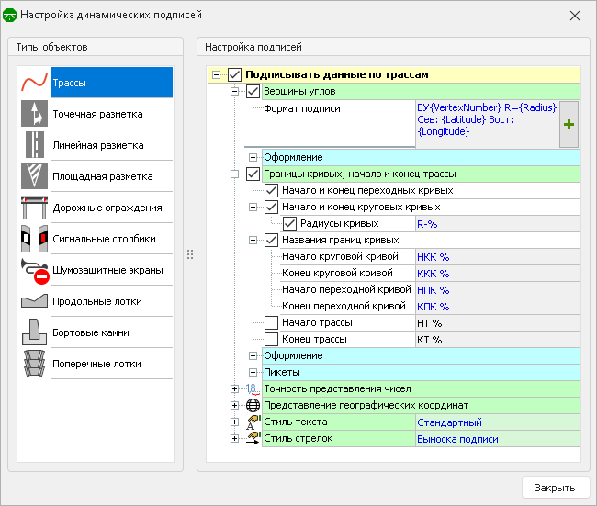Toggle the Вершины углов checkbox

(x=253, y=91)
